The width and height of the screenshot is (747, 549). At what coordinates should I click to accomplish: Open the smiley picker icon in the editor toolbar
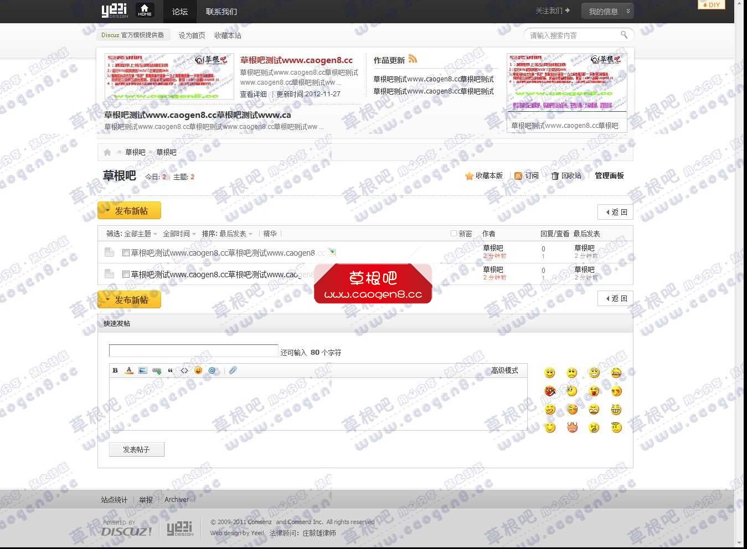198,370
